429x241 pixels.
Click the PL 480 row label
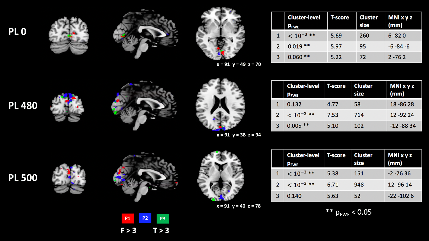pyautogui.click(x=23, y=105)
